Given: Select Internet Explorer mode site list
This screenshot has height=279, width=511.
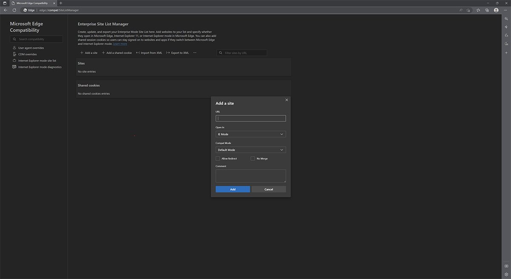Looking at the screenshot, I should pos(36,60).
